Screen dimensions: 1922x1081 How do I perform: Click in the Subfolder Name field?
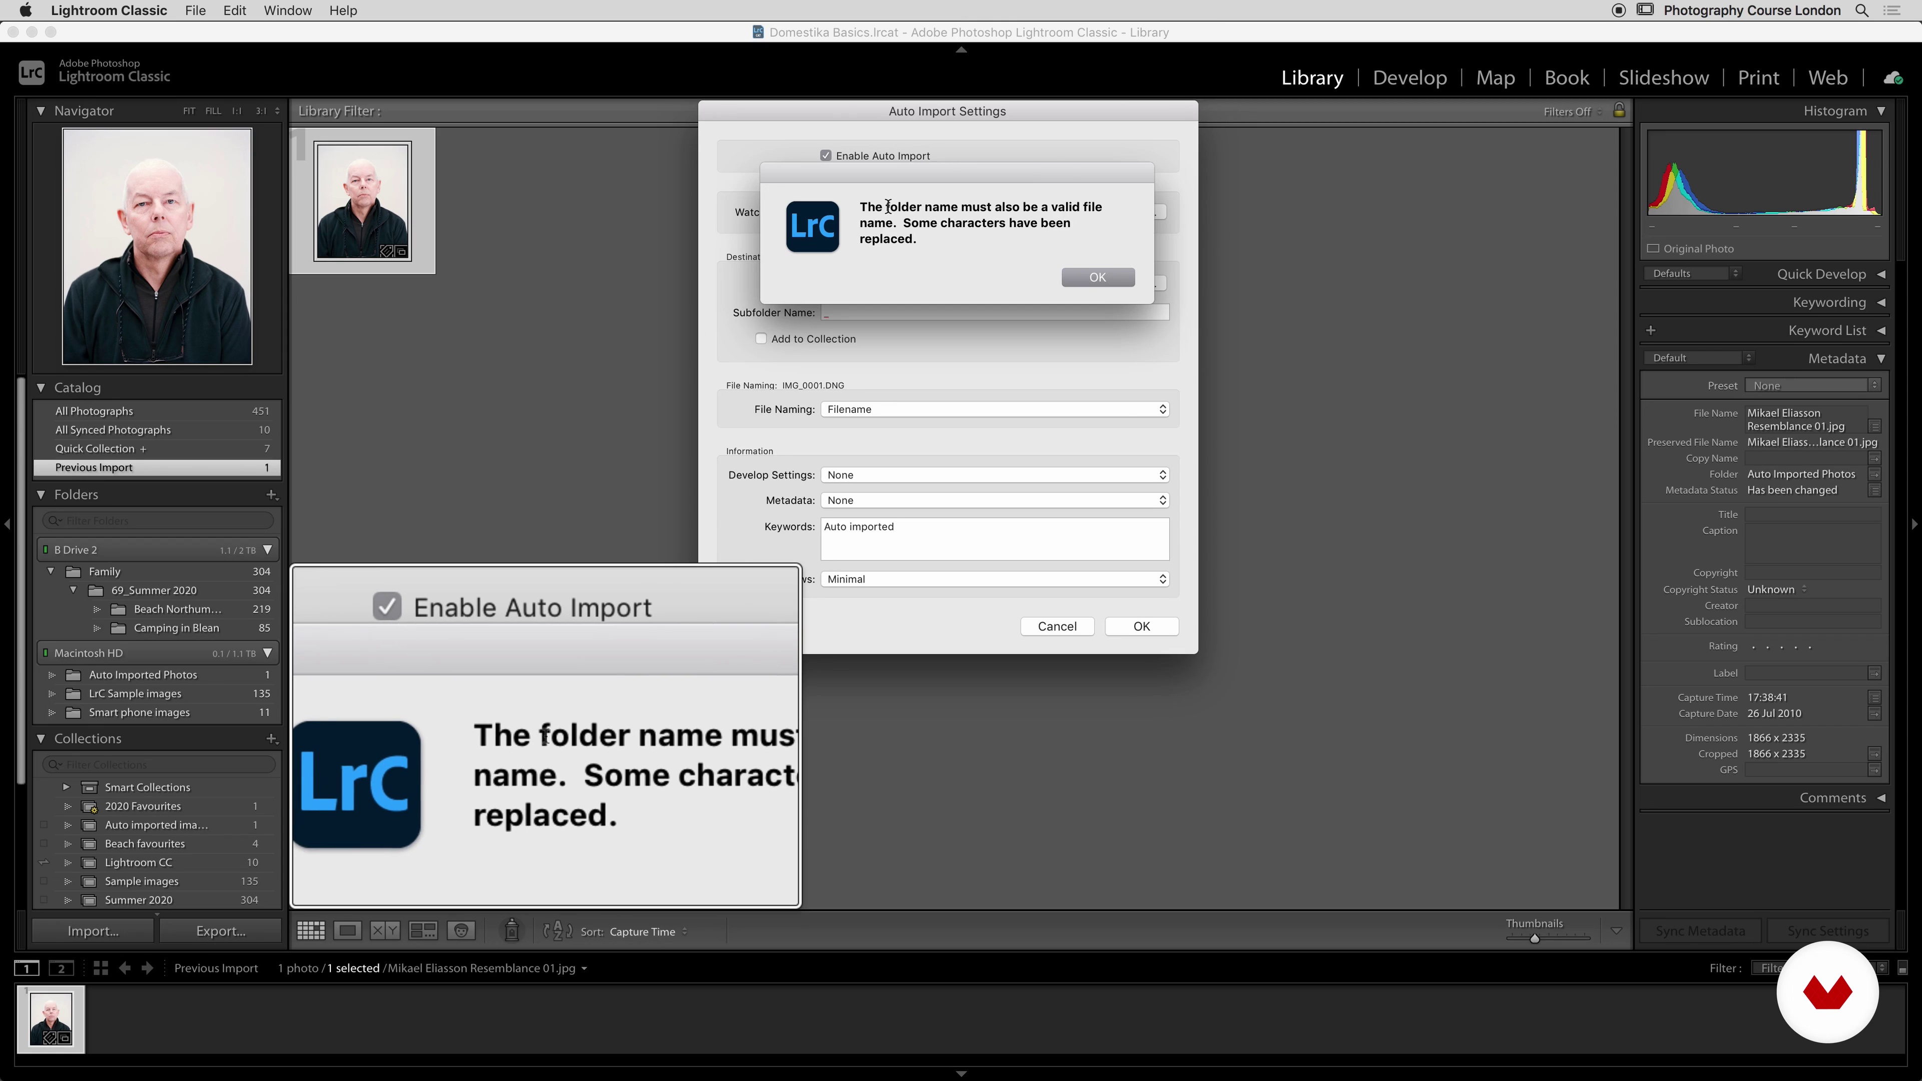[x=995, y=313]
